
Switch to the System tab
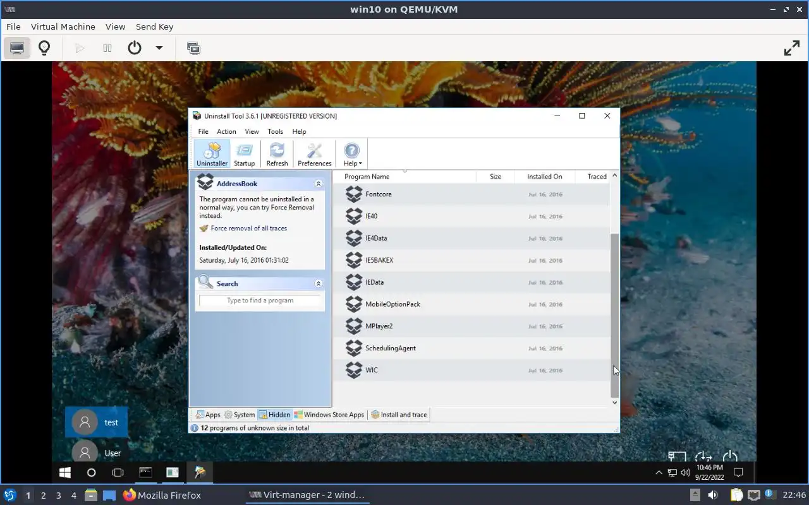(x=240, y=415)
